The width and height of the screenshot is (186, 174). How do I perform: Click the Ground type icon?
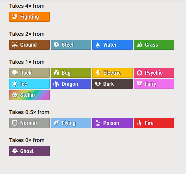pos(15,45)
